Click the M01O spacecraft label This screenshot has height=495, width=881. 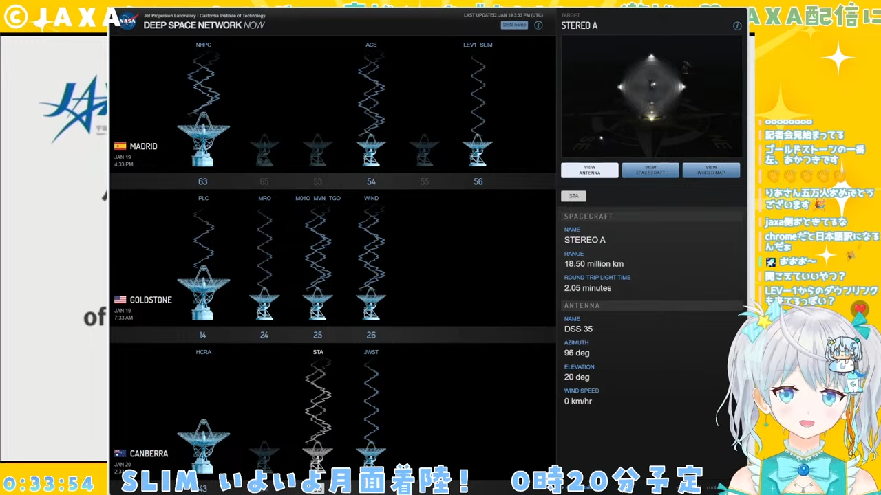point(303,198)
